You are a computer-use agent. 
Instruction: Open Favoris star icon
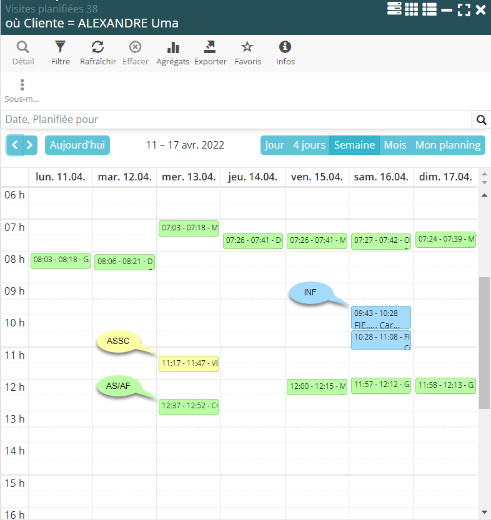247,52
